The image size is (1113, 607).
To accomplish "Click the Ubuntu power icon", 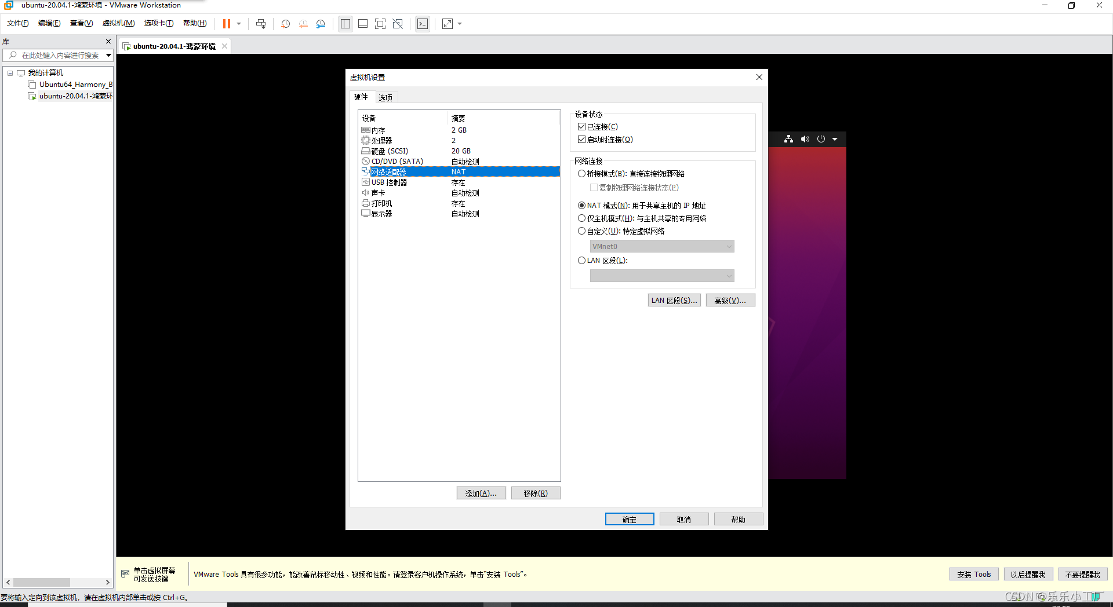I will pos(821,139).
